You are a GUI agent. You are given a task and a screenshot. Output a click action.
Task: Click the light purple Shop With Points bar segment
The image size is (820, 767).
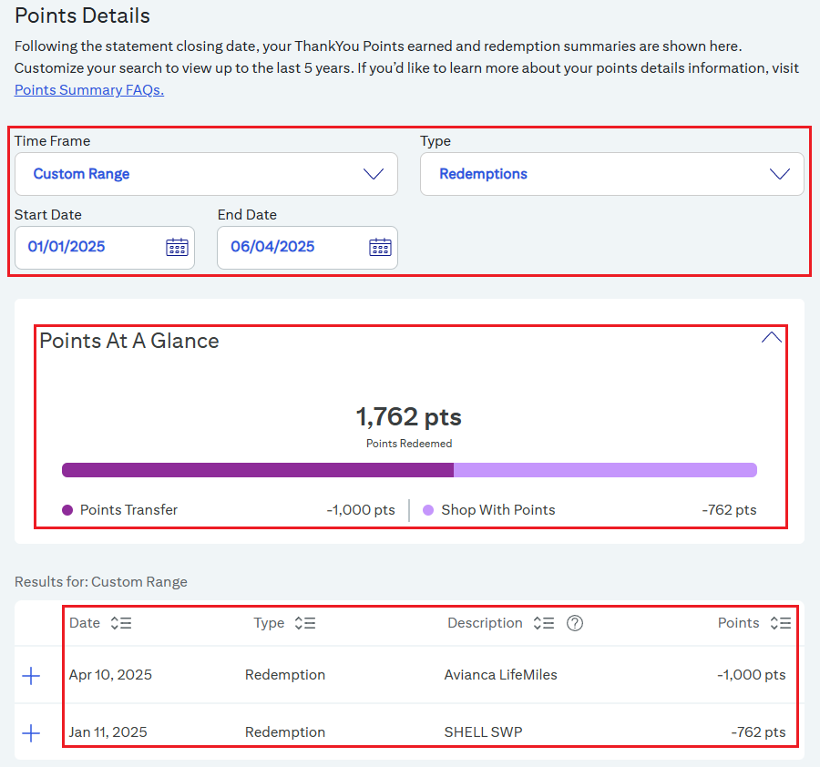point(605,470)
